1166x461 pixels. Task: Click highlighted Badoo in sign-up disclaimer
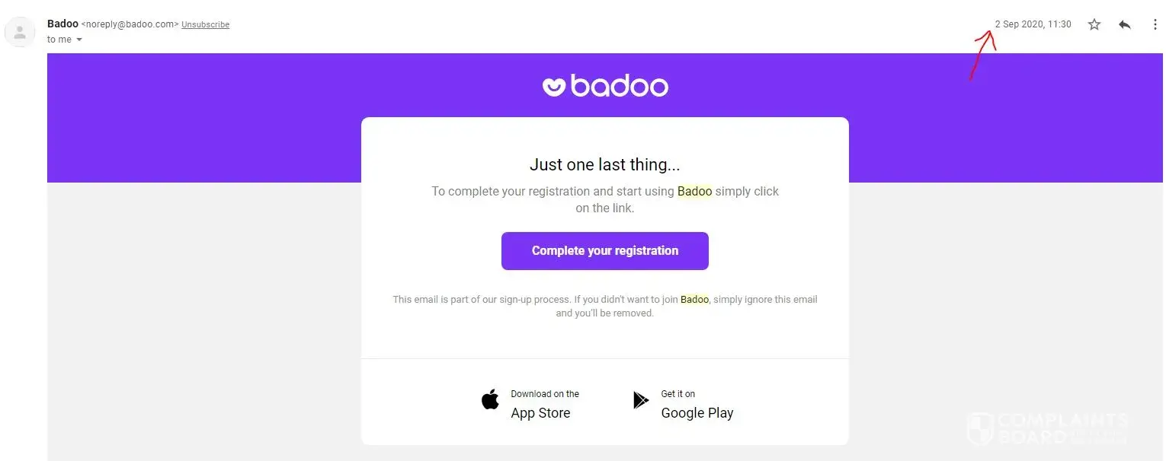pyautogui.click(x=694, y=300)
